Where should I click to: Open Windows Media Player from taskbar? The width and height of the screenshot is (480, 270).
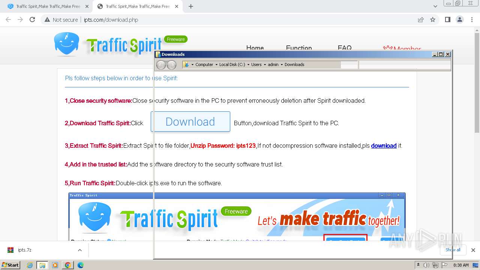click(55, 265)
